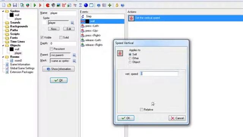
Task: Open a game file from toolbar
Action: coord(9,5)
